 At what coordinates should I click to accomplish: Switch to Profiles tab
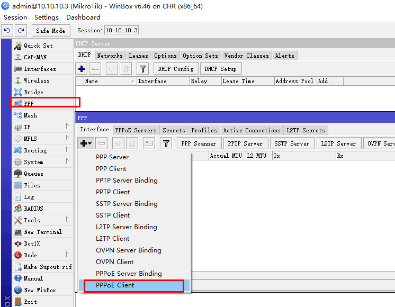[204, 130]
